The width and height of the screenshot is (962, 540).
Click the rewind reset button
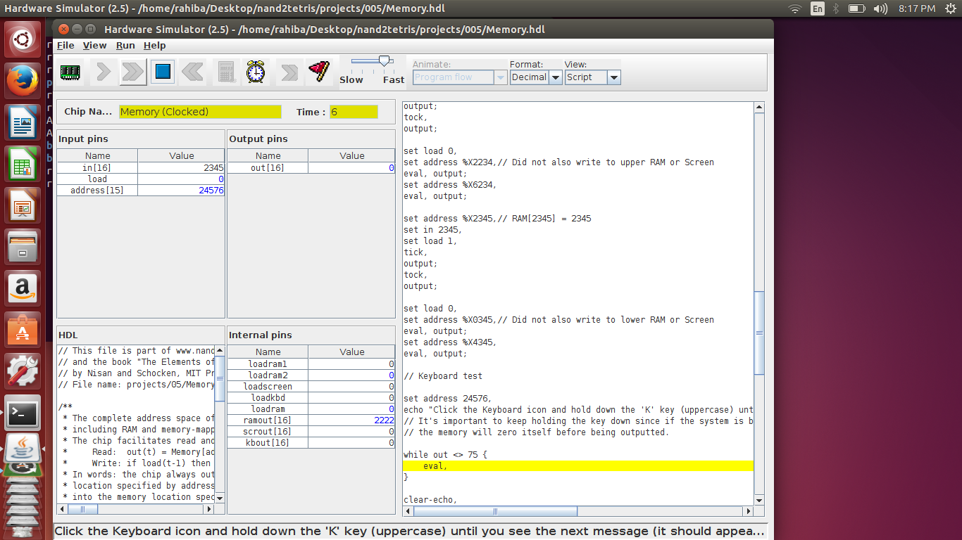[192, 72]
